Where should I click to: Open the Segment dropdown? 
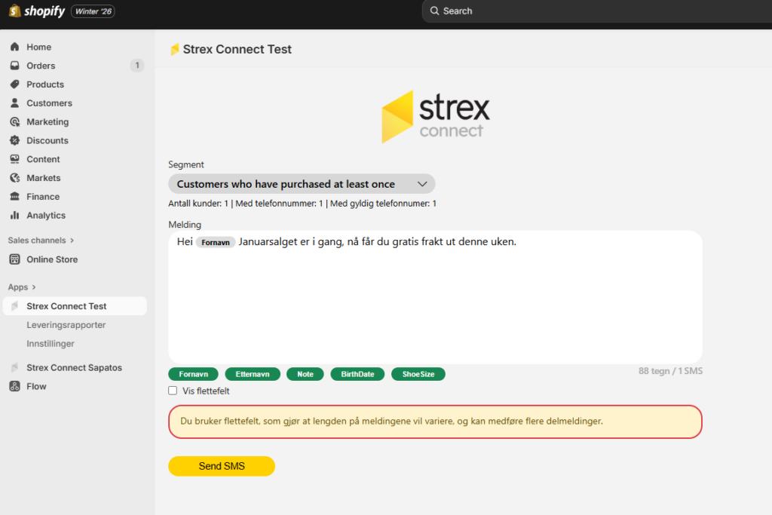(302, 183)
